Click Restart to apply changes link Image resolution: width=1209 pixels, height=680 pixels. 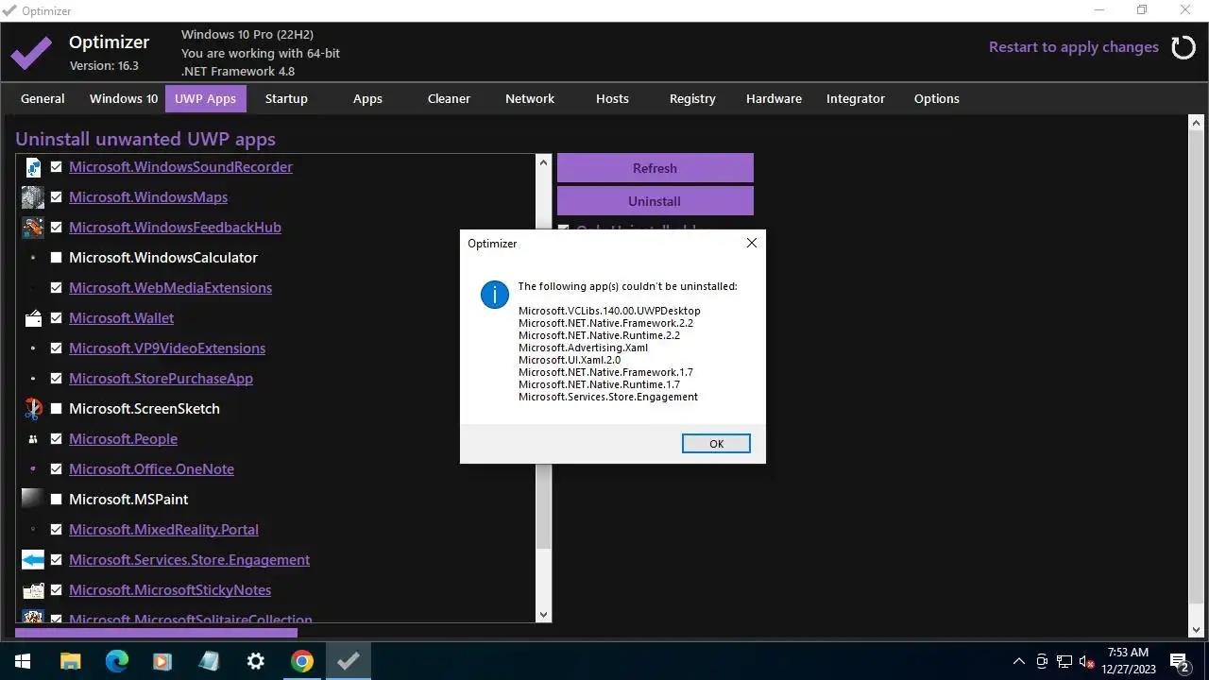[1074, 47]
